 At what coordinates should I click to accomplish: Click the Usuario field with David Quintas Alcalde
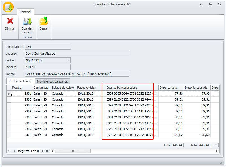pyautogui.click(x=77, y=54)
